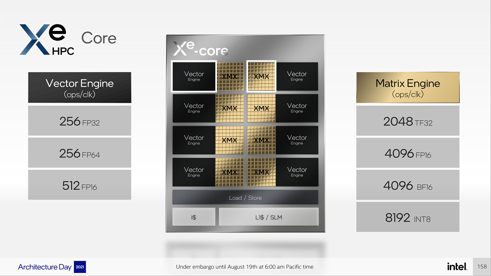Image resolution: width=491 pixels, height=276 pixels.
Task: Click the I$ cache block
Action: pyautogui.click(x=194, y=217)
